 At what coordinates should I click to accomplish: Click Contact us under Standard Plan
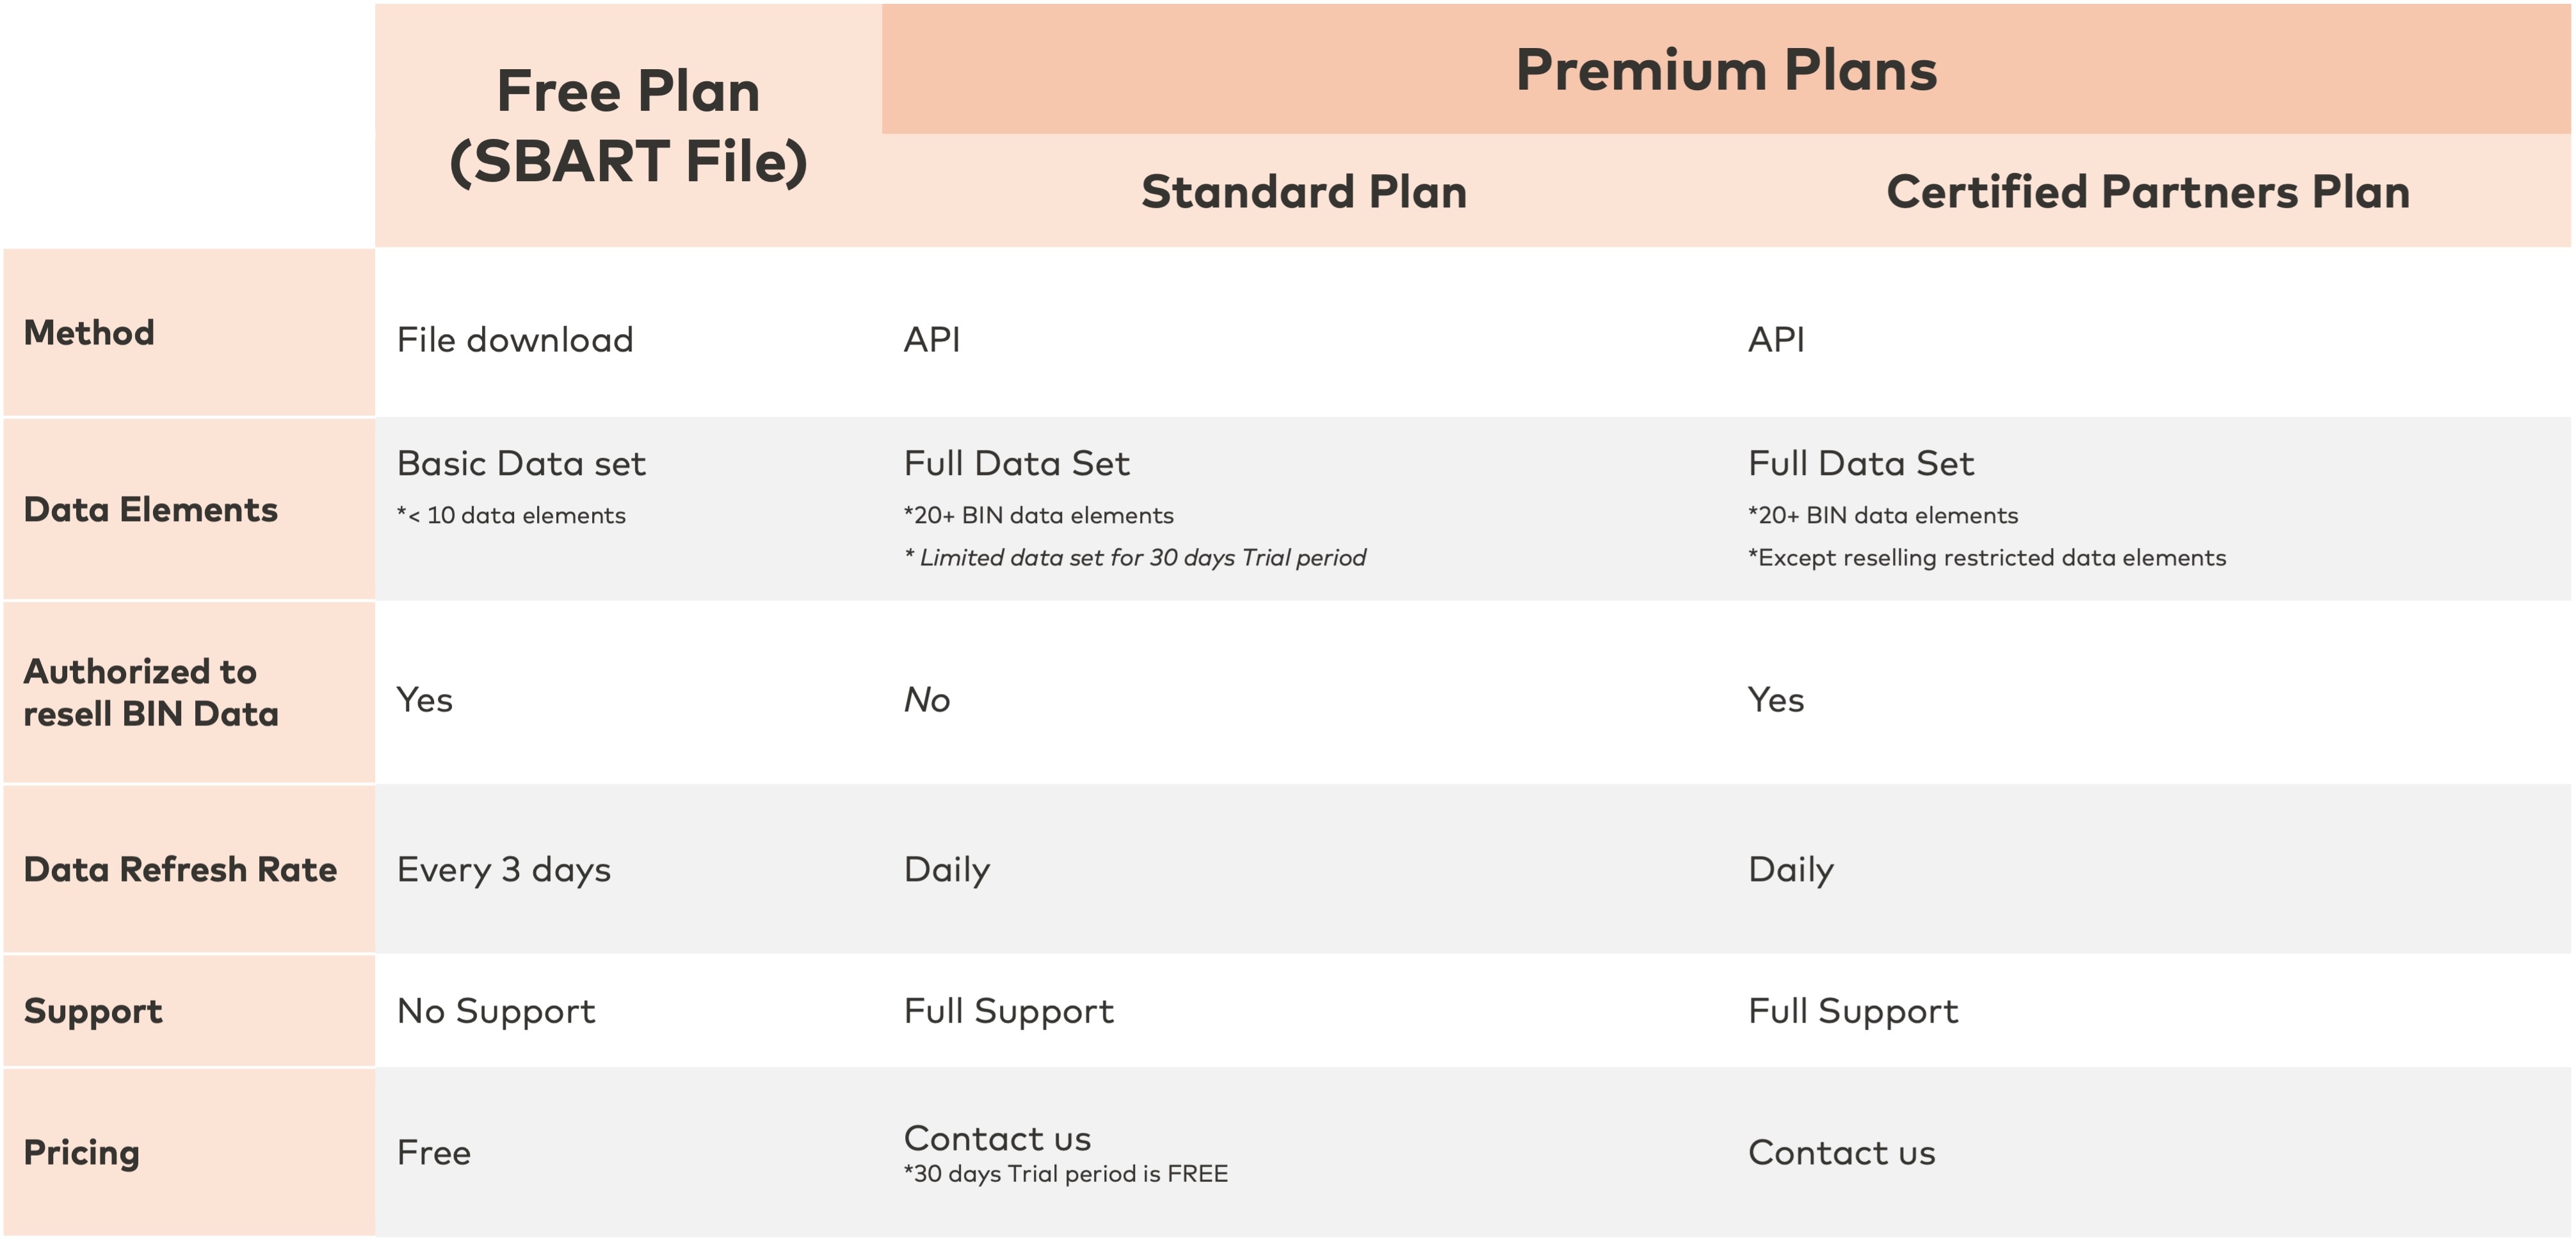coord(997,1139)
